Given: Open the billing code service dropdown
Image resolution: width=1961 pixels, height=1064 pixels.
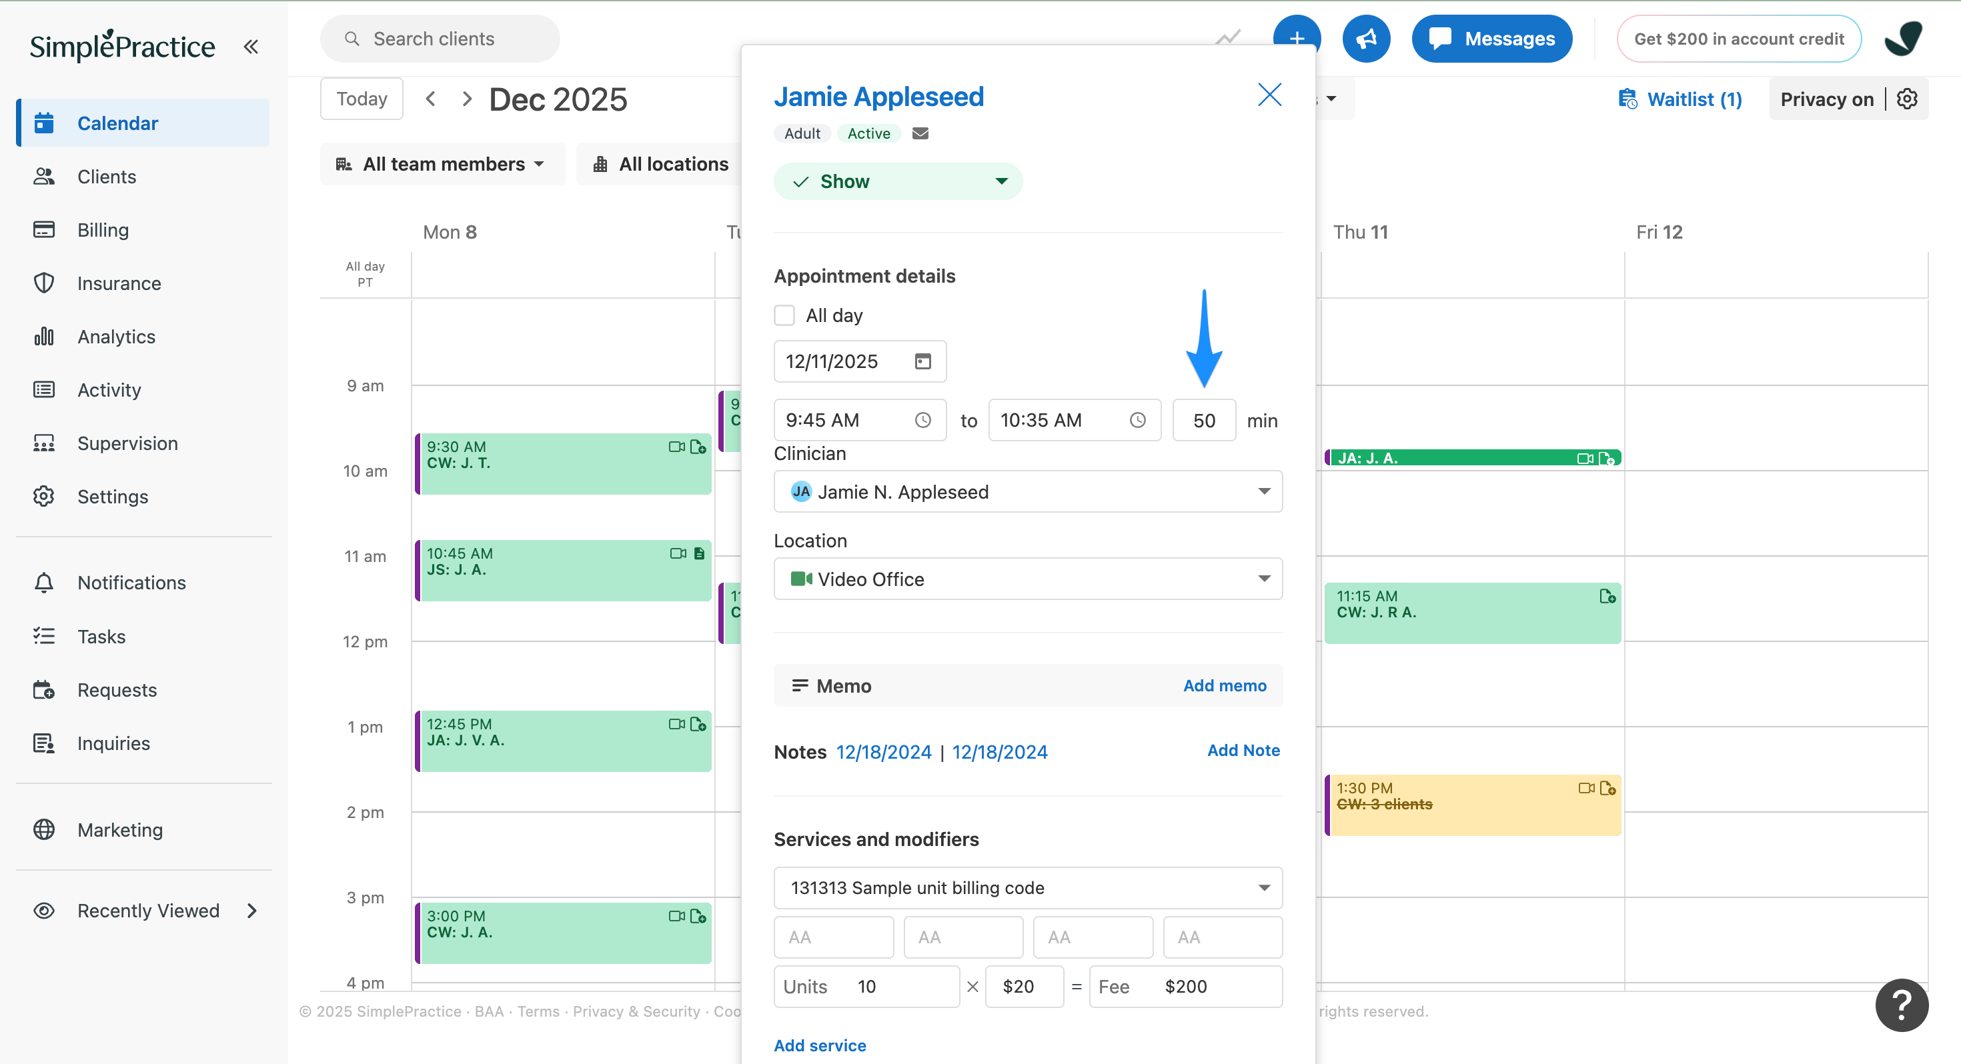Looking at the screenshot, I should pyautogui.click(x=1028, y=887).
